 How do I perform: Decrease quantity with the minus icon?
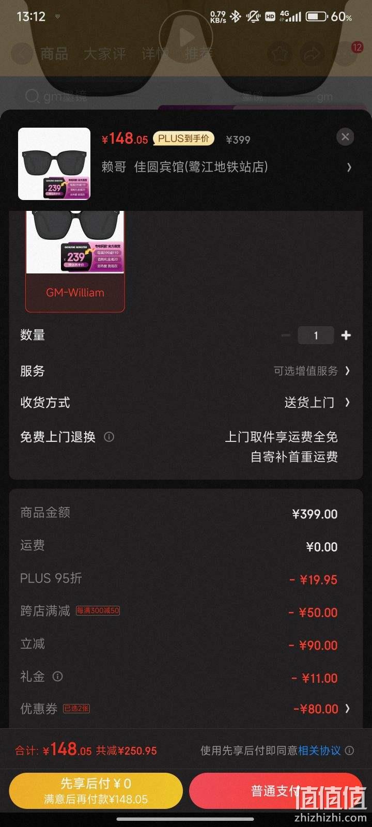tap(286, 335)
